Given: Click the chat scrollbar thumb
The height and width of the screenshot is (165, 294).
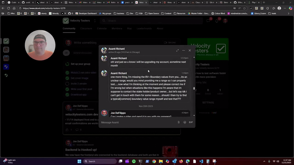Looking at the screenshot, I should (194, 88).
